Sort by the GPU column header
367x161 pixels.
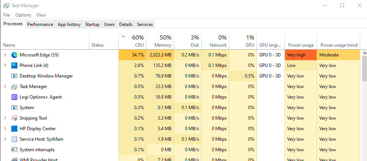[x=243, y=42]
